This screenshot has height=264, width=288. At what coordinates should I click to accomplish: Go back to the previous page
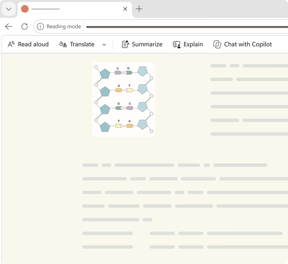click(9, 26)
